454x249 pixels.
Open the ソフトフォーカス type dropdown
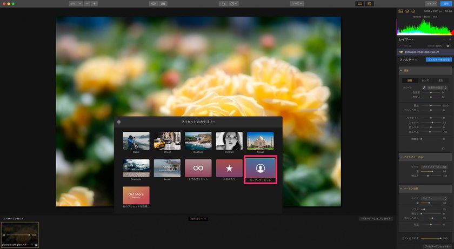[434, 167]
